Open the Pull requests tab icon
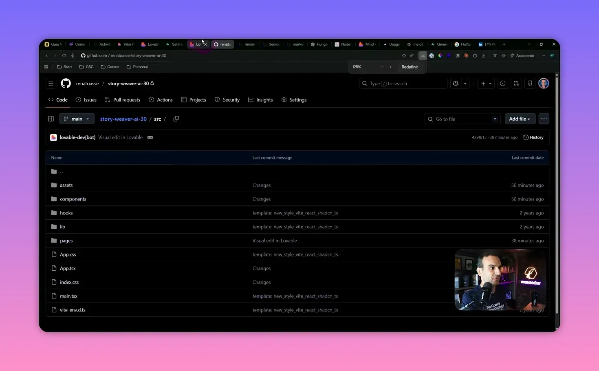This screenshot has width=599, height=371. [x=107, y=99]
